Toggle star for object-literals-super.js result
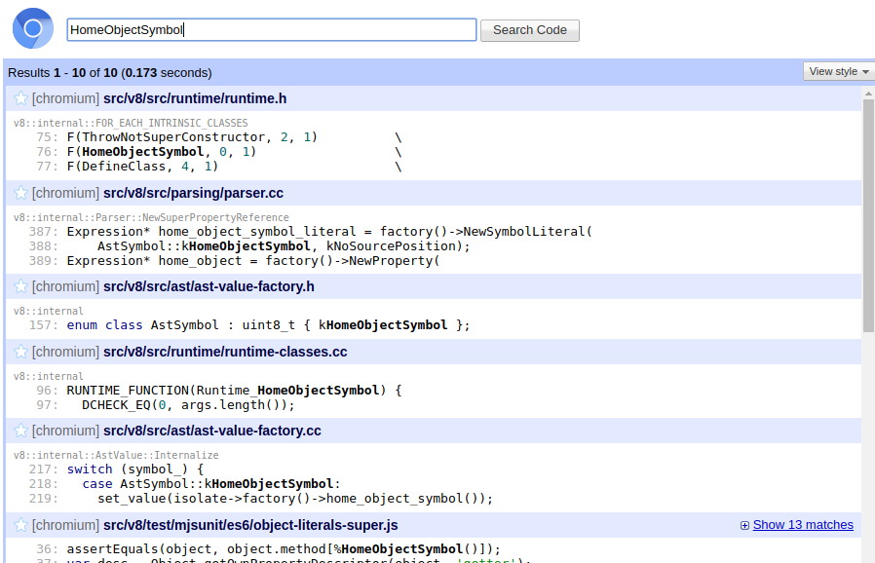 click(x=20, y=525)
